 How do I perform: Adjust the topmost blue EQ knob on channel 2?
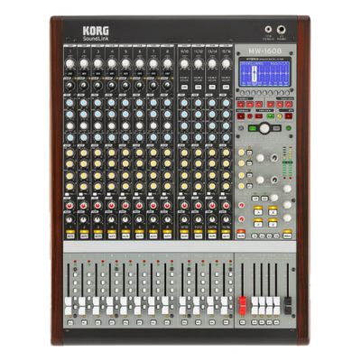click(84, 103)
